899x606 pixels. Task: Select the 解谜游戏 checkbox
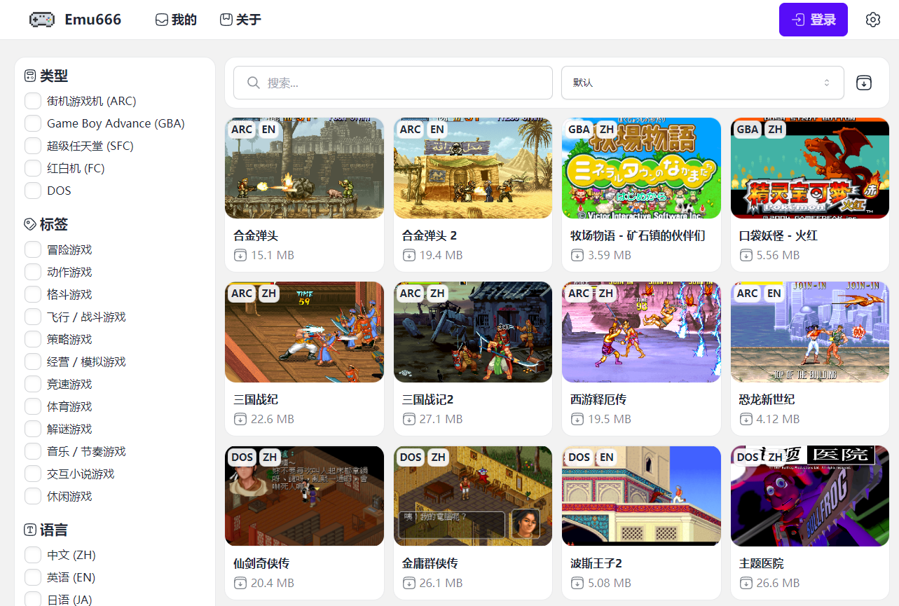(x=33, y=429)
